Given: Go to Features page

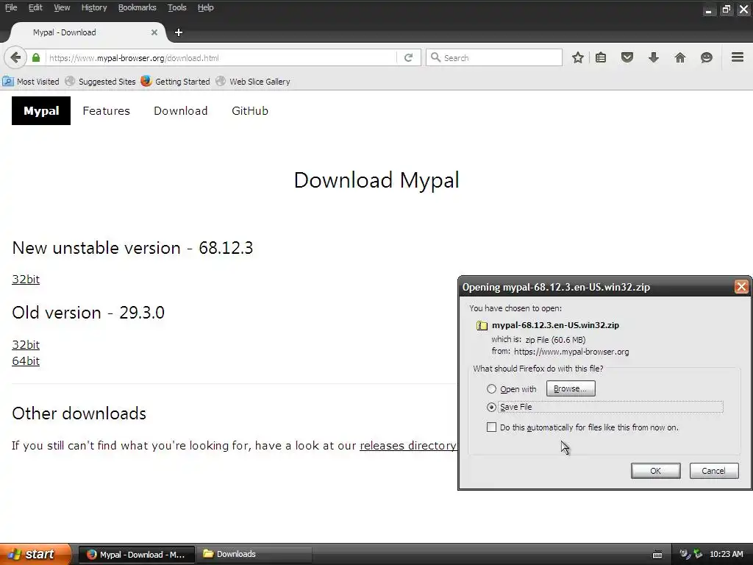Looking at the screenshot, I should tap(106, 111).
